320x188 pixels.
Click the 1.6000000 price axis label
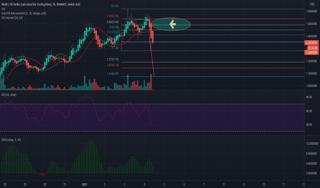[x=311, y=11]
